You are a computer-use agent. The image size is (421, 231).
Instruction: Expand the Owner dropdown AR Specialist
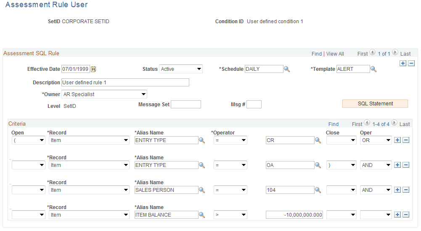pos(104,94)
